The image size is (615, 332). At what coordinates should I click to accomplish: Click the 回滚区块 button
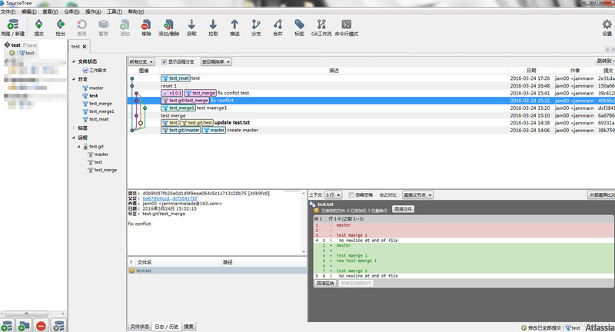[327, 283]
